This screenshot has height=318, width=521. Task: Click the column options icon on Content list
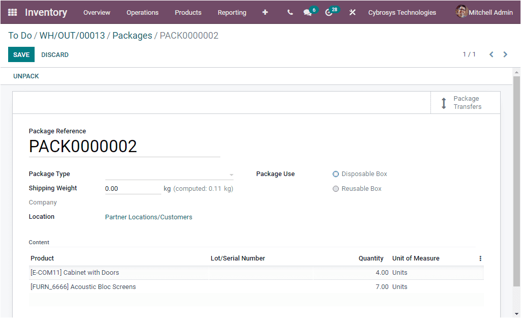480,258
